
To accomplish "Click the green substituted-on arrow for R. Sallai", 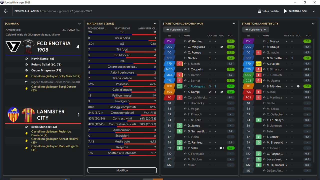I will pos(179,148).
